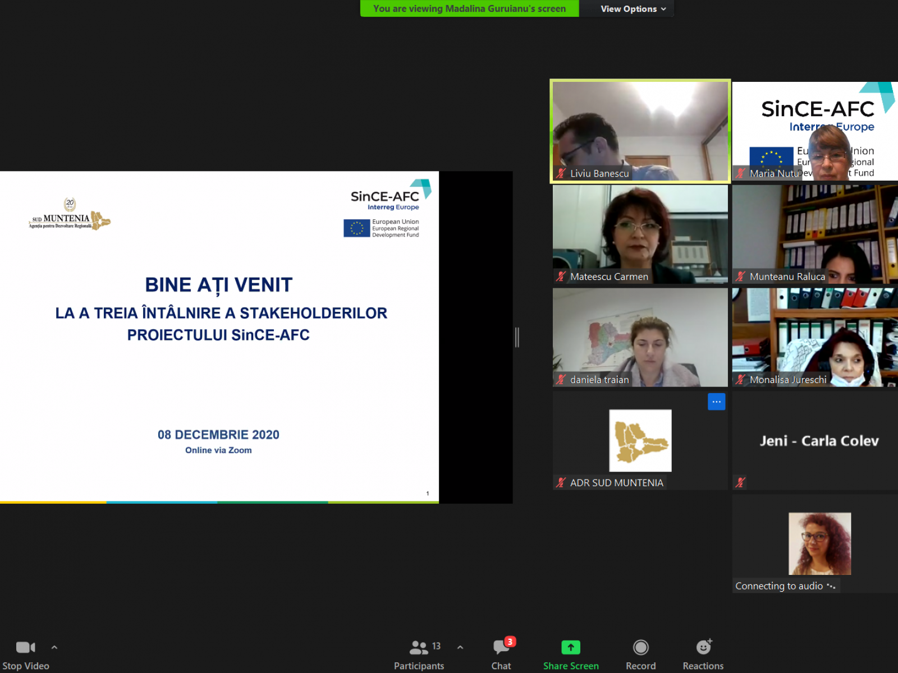Click more options on ADR SUD MUNTENIA tile
The image size is (898, 673).
(716, 402)
